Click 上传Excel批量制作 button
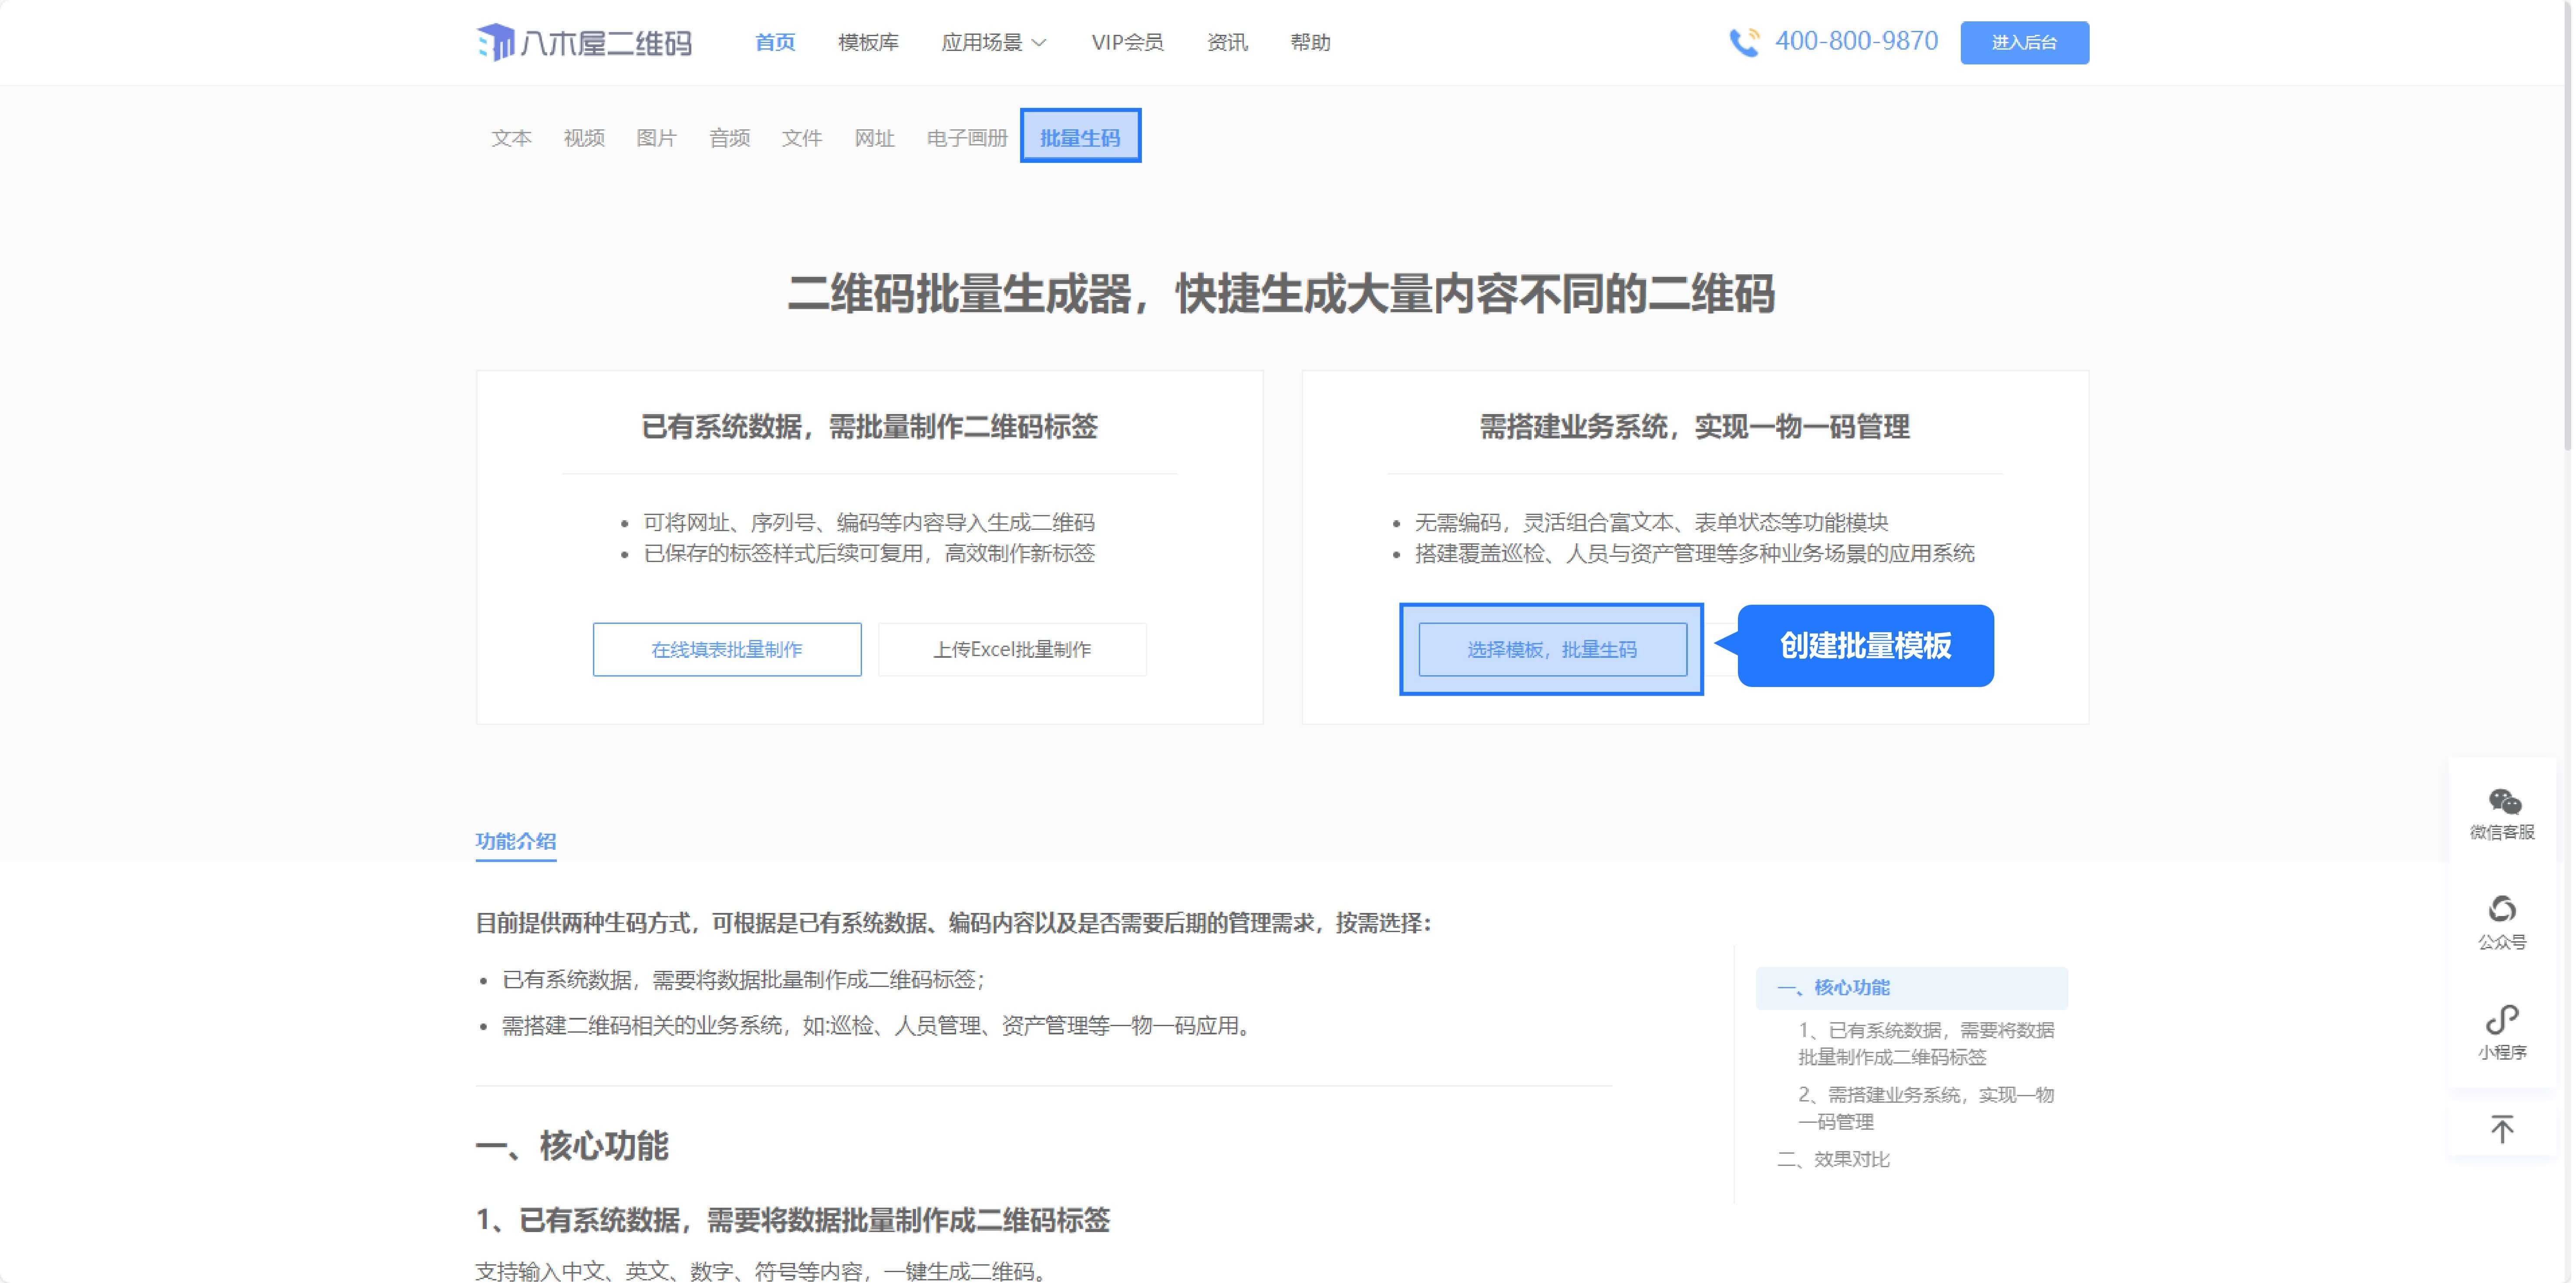Screen dimensions: 2576x1283 (1013, 649)
